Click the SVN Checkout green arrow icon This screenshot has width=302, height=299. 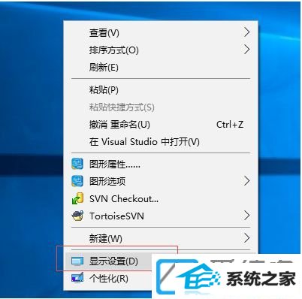click(77, 198)
